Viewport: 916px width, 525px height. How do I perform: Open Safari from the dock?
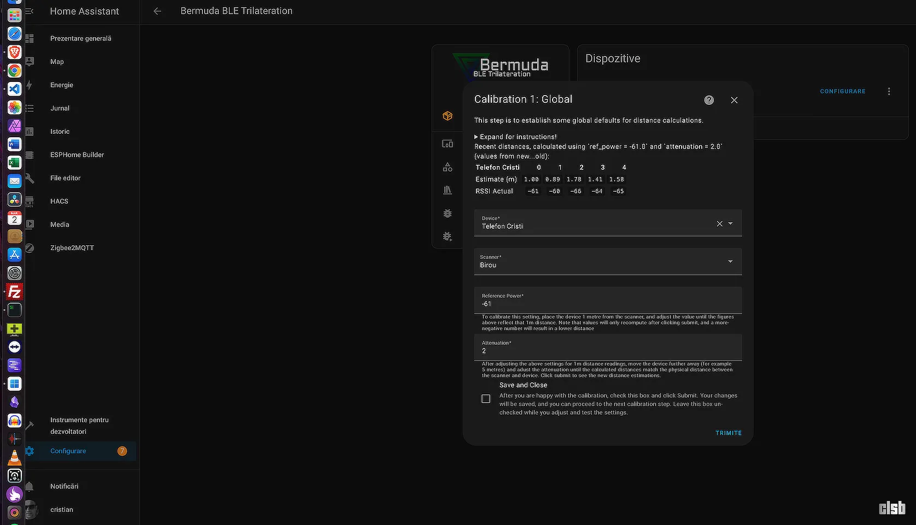[x=15, y=34]
